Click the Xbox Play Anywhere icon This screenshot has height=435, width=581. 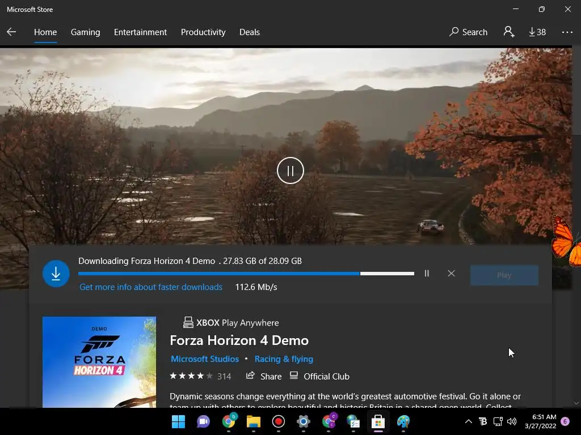(188, 322)
